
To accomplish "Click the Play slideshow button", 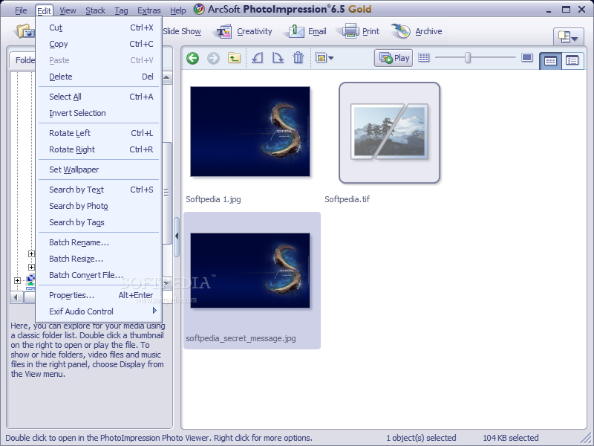I will [x=394, y=58].
